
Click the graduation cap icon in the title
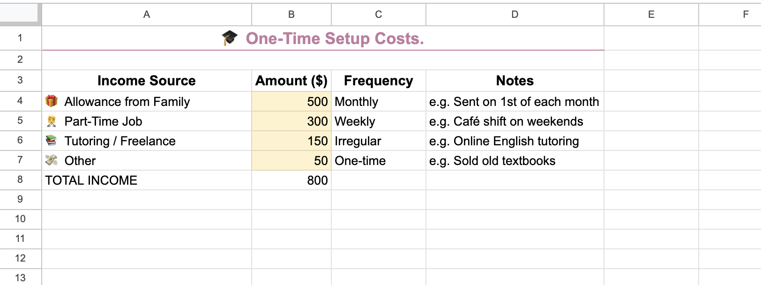229,38
